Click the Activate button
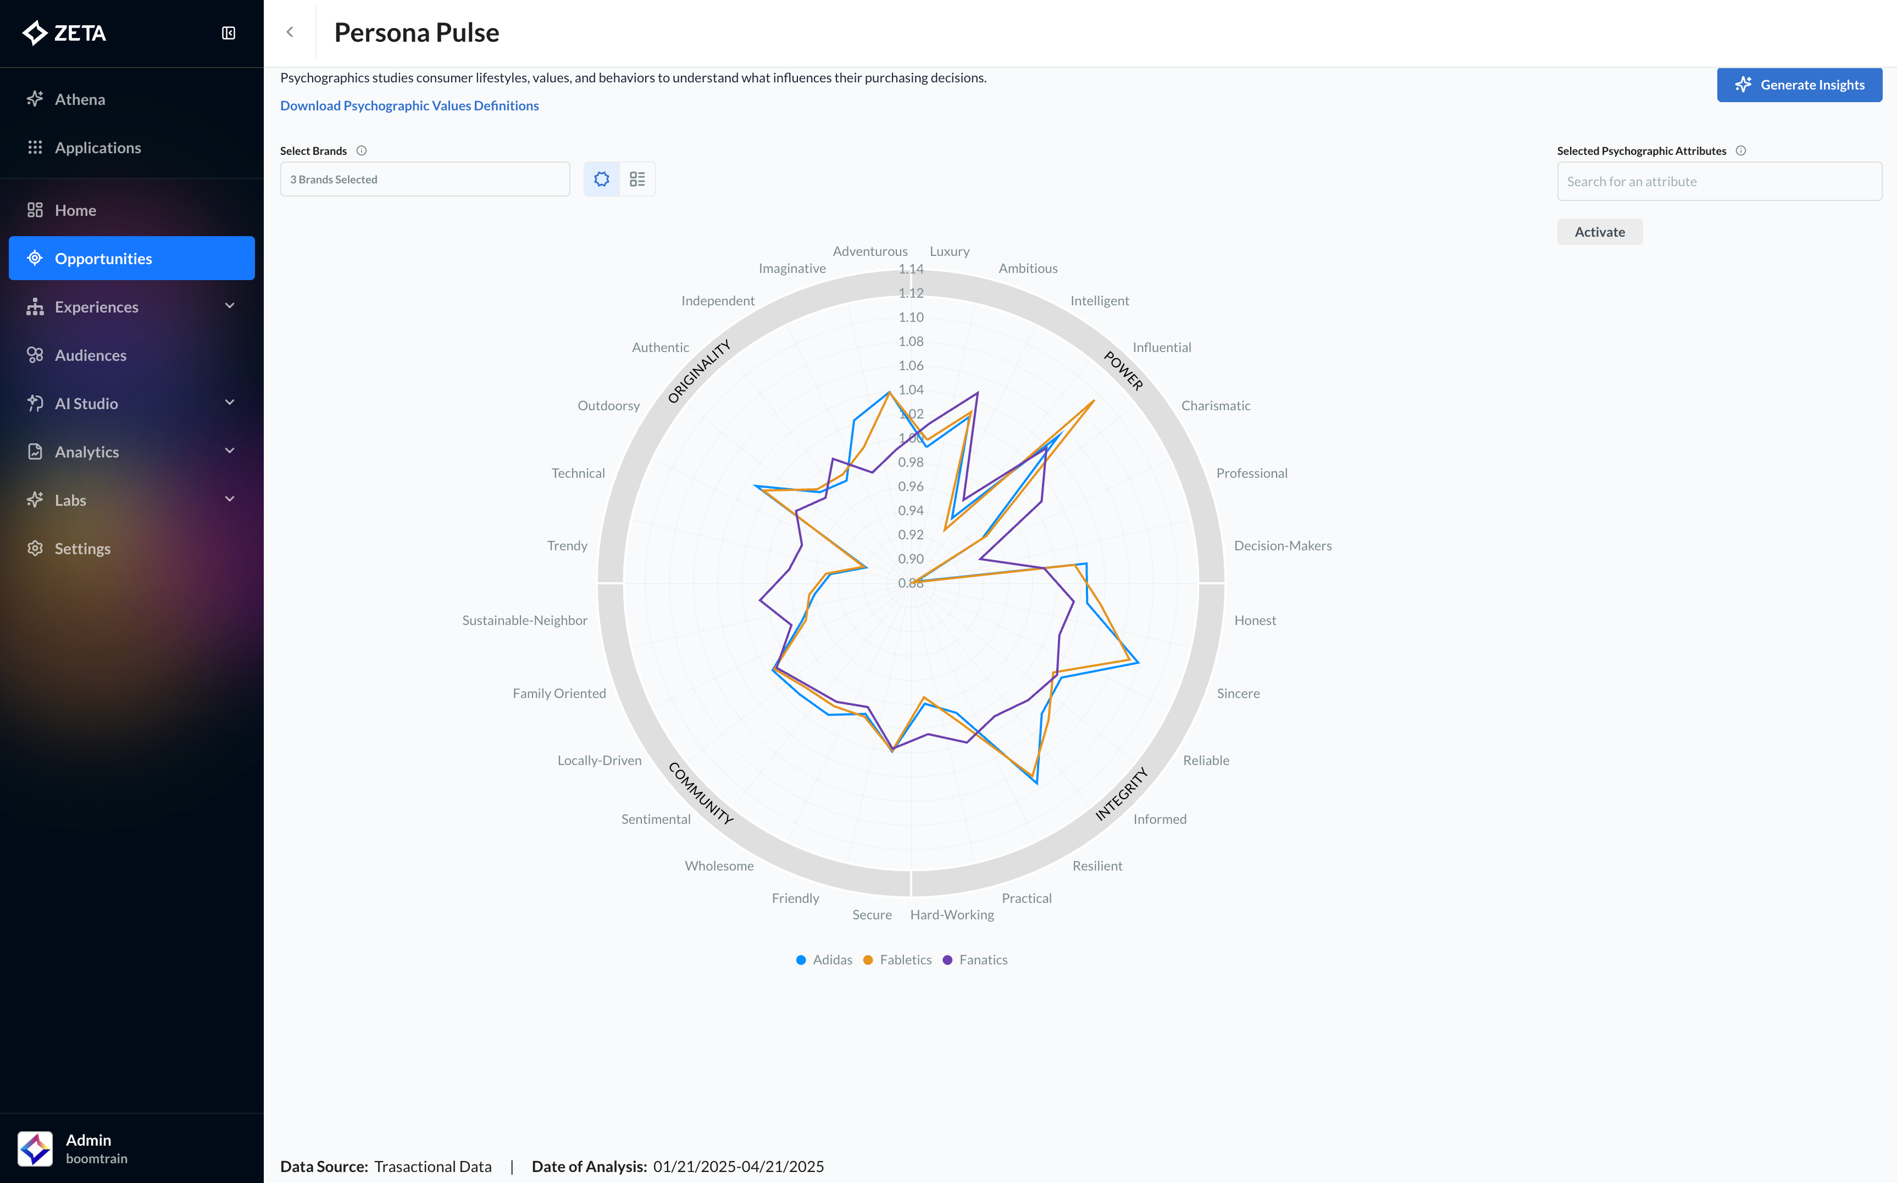1897x1183 pixels. 1600,232
